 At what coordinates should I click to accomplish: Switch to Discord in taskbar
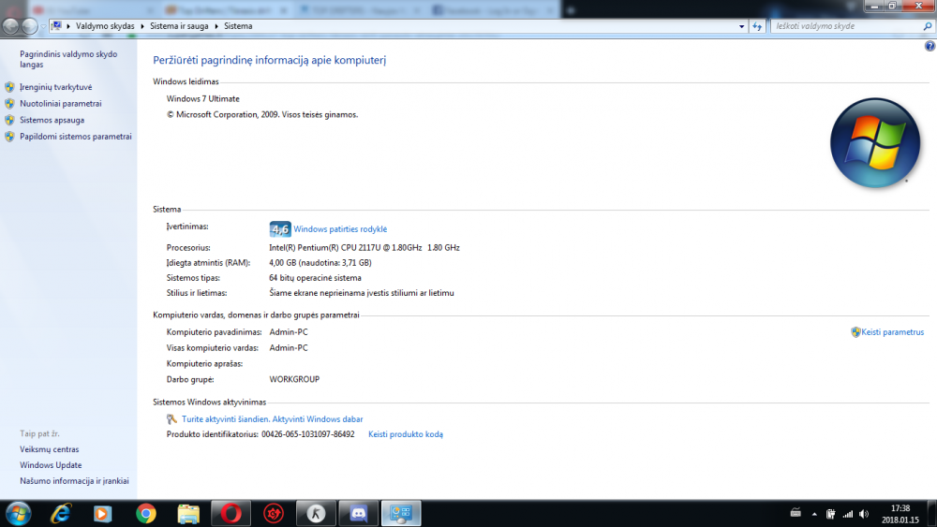coord(359,513)
